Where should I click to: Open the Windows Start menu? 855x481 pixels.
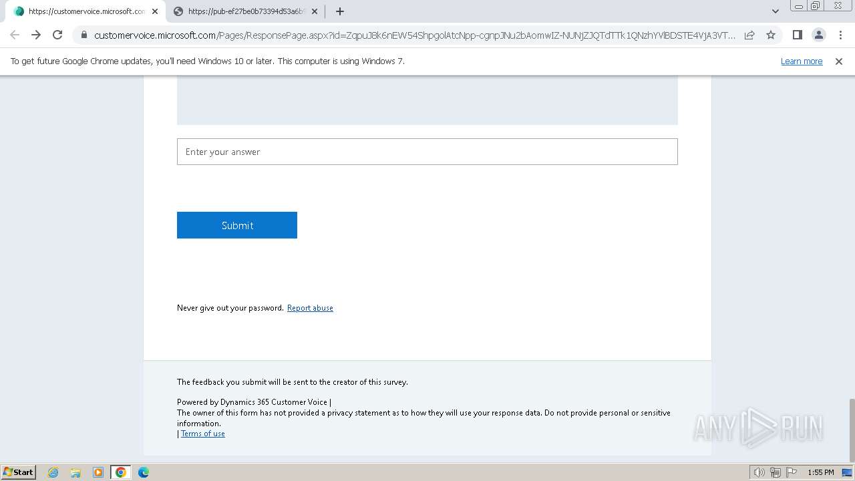coord(19,472)
